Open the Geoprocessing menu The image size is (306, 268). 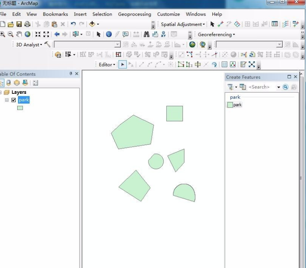pos(135,14)
